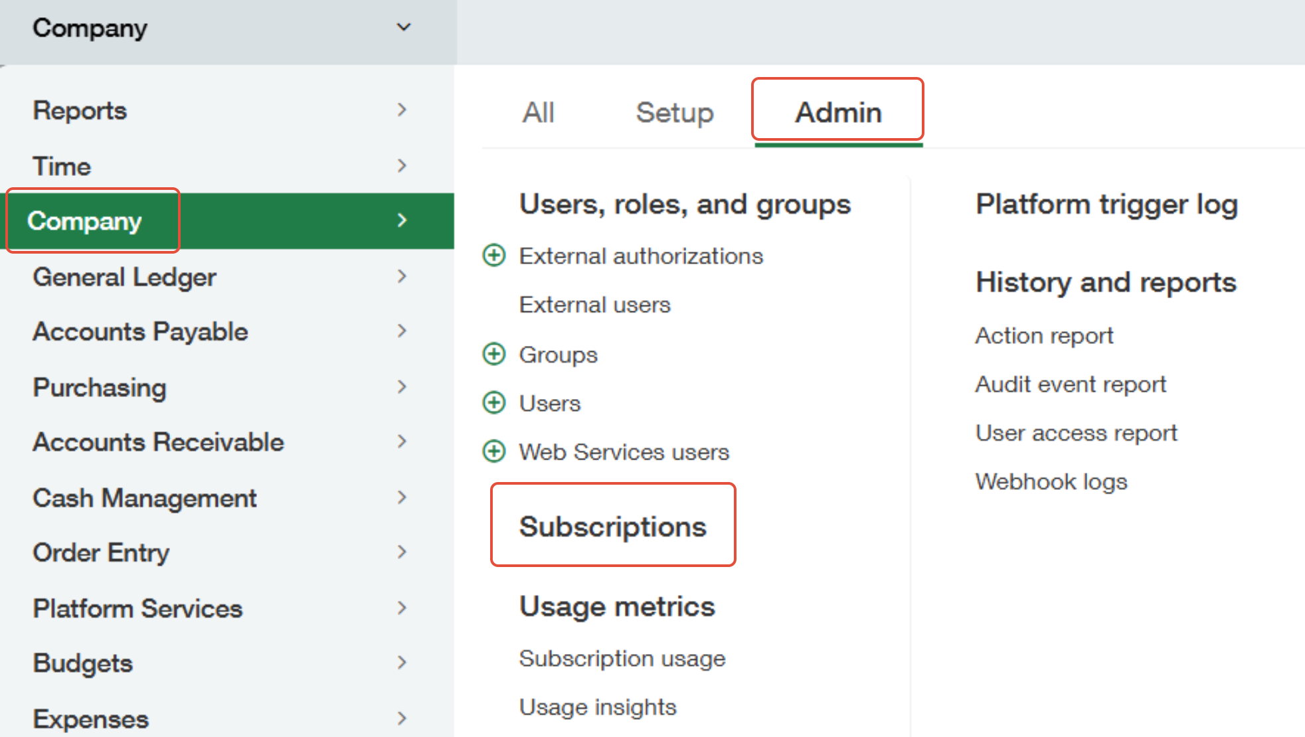Select the Company menu item
Image resolution: width=1305 pixels, height=737 pixels.
click(84, 221)
